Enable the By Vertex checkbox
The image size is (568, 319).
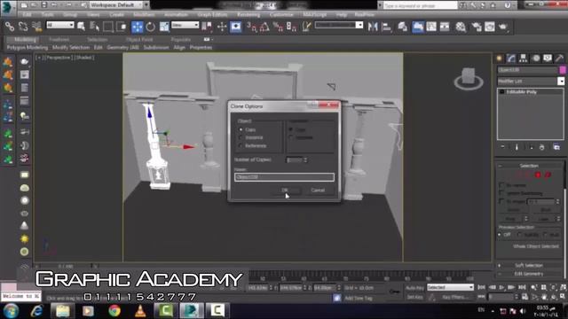[501, 185]
